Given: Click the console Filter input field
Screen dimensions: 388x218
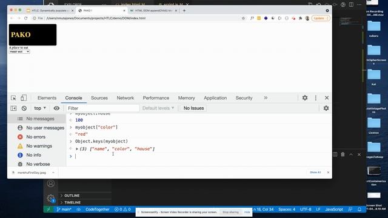Looking at the screenshot, I should pyautogui.click(x=102, y=108).
